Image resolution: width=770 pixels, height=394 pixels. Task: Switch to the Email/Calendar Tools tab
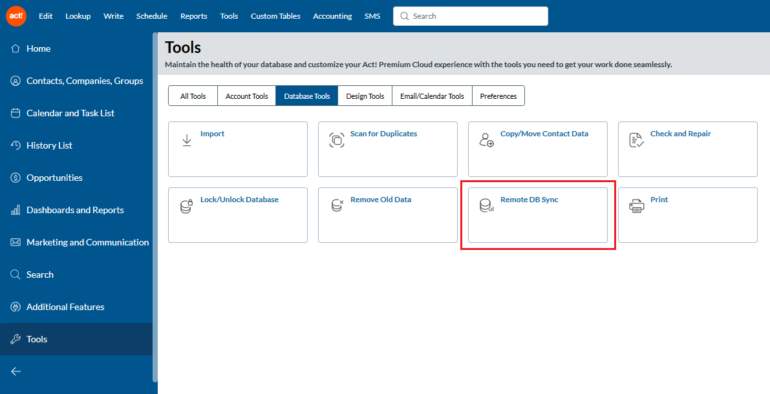pyautogui.click(x=432, y=96)
